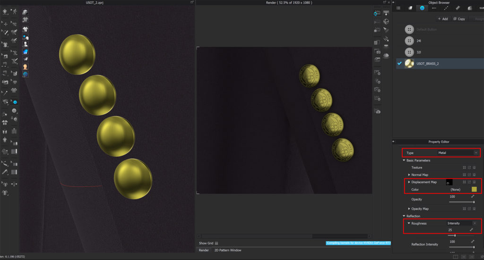This screenshot has width=484, height=260.
Task: Open the Topstitch tab in Object Browser
Action: [446, 8]
